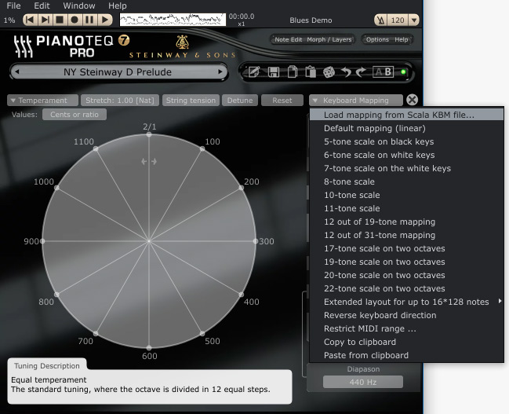509x414 pixels.
Task: Open the String tension setting
Action: point(191,101)
